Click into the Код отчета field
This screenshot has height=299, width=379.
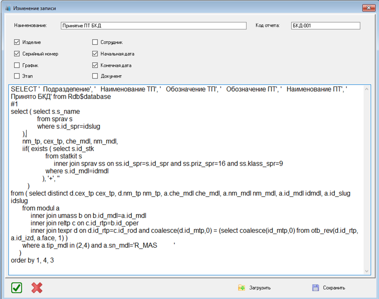click(325, 26)
